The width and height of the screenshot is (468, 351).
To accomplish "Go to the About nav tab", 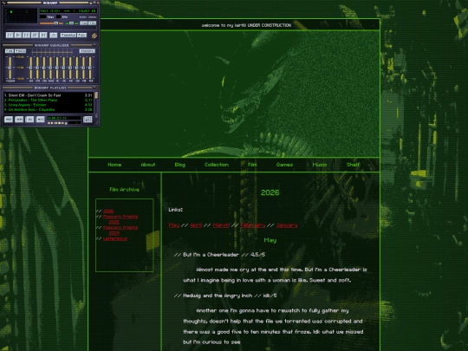I will tap(147, 165).
